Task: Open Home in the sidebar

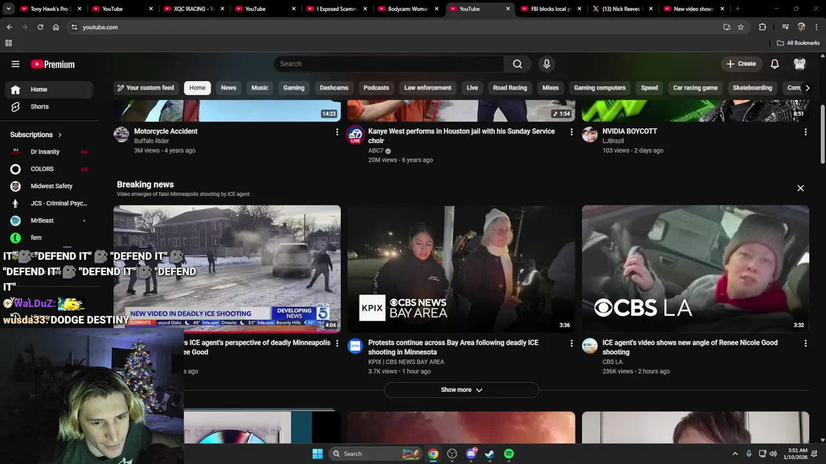Action: (x=50, y=90)
